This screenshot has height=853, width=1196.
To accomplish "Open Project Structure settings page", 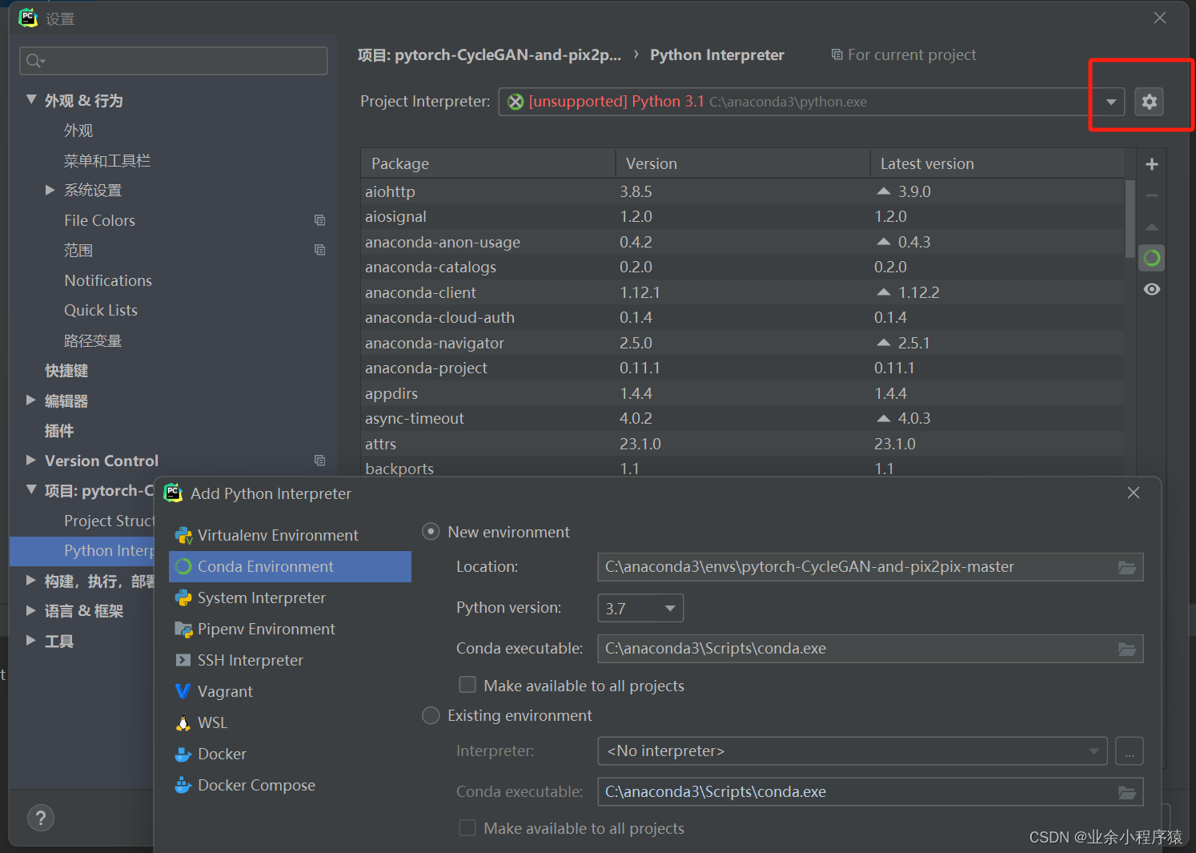I will pyautogui.click(x=109, y=521).
